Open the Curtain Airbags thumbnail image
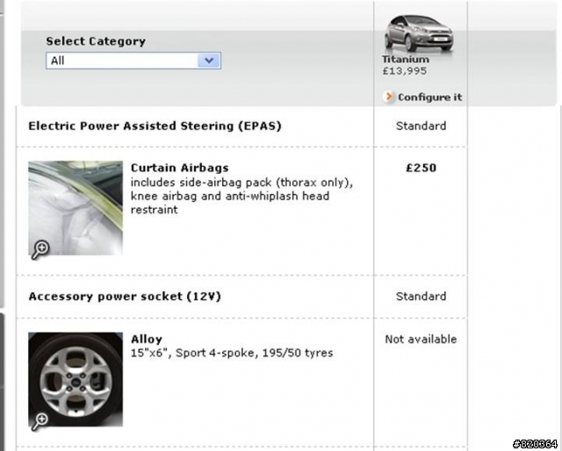This screenshot has width=562, height=451. (76, 208)
